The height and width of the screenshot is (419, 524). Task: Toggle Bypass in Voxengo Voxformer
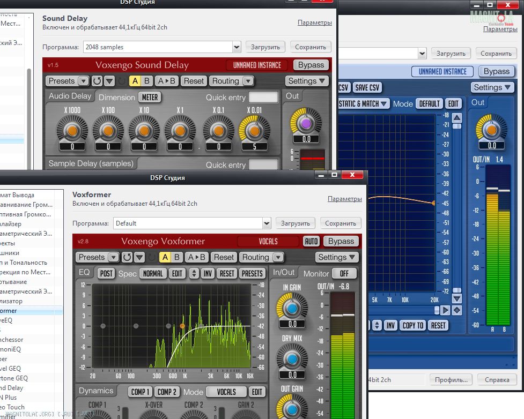[341, 242]
